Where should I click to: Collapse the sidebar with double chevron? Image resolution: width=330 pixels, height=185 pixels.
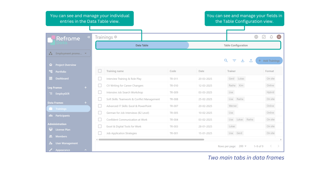(89, 37)
